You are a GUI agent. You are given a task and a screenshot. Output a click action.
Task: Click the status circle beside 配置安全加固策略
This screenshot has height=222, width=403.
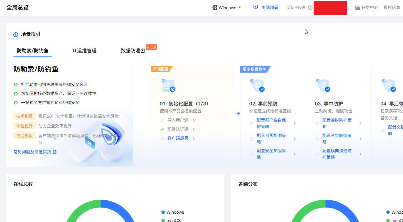coord(252,154)
